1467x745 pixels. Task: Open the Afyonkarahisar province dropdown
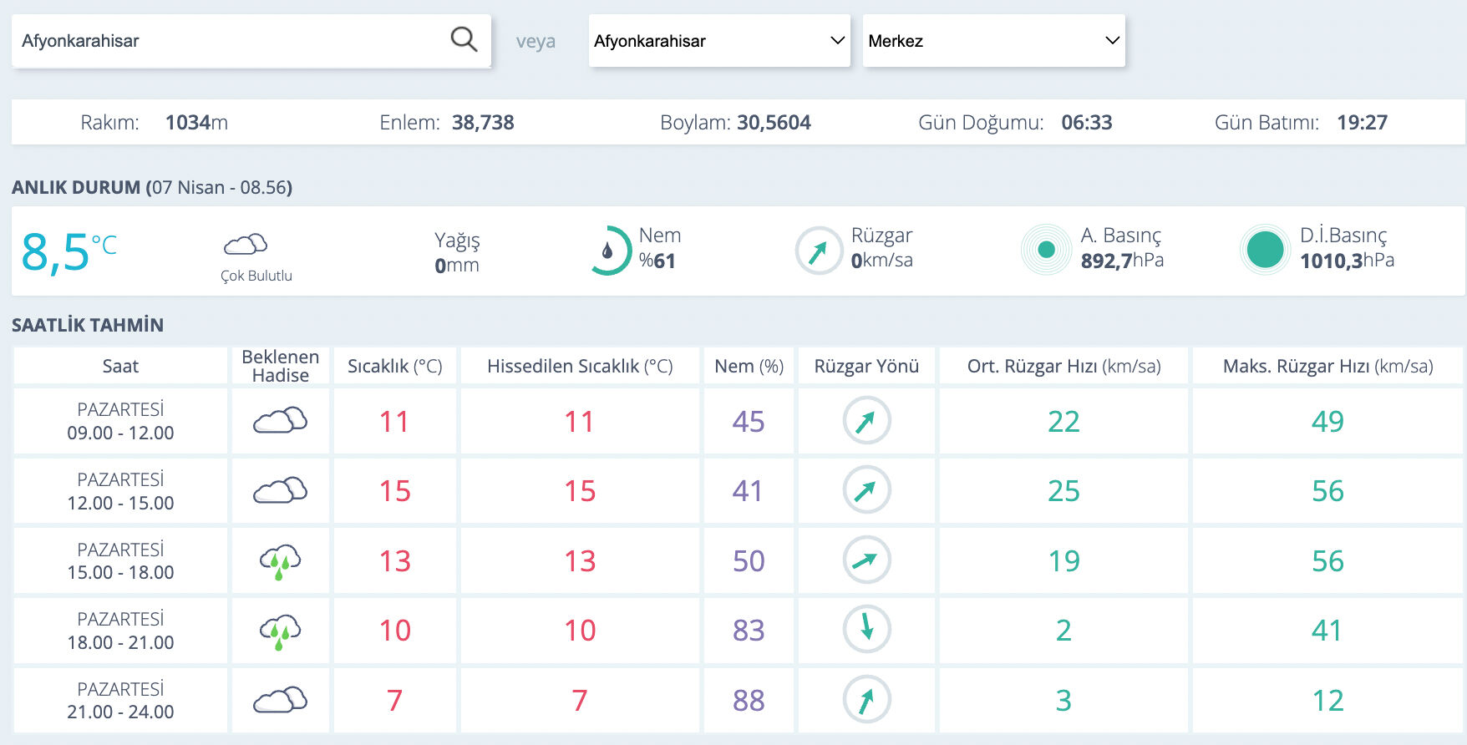pos(718,41)
